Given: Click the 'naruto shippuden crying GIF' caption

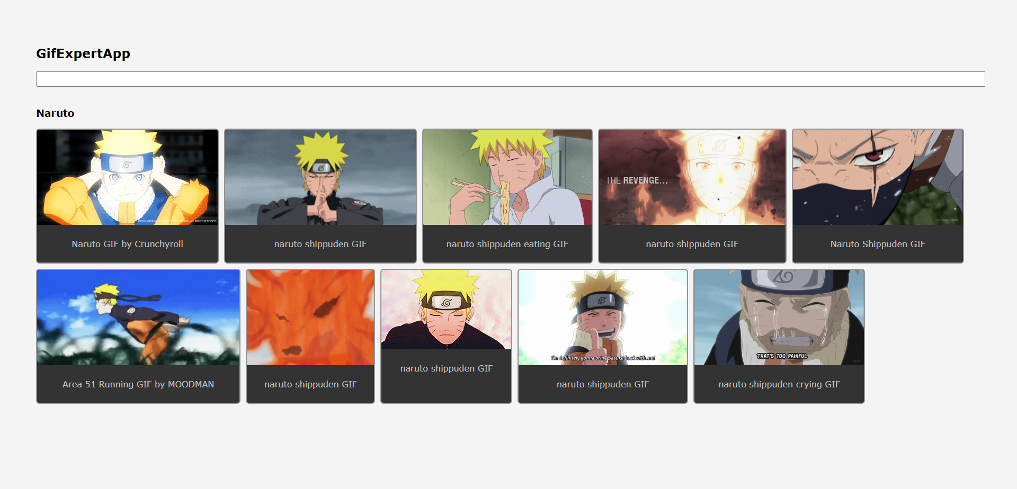Looking at the screenshot, I should coord(779,384).
